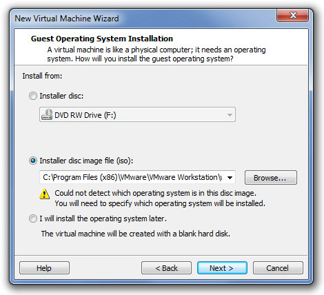Click the Install from: label

42,76
